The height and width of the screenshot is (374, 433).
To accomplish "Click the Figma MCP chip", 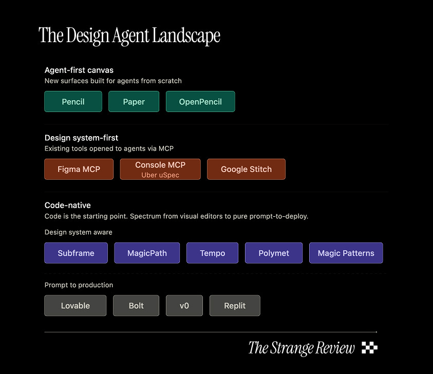I will (79, 169).
